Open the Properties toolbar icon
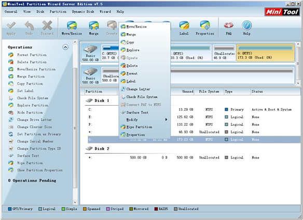303x220 pixels. pos(205,28)
